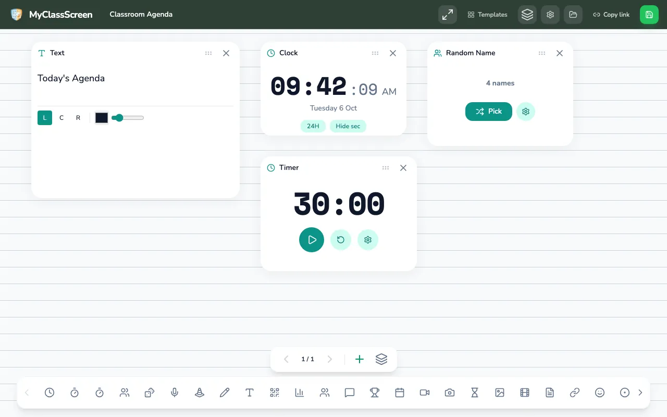Open the calendar widget
The height and width of the screenshot is (417, 667).
[400, 393]
